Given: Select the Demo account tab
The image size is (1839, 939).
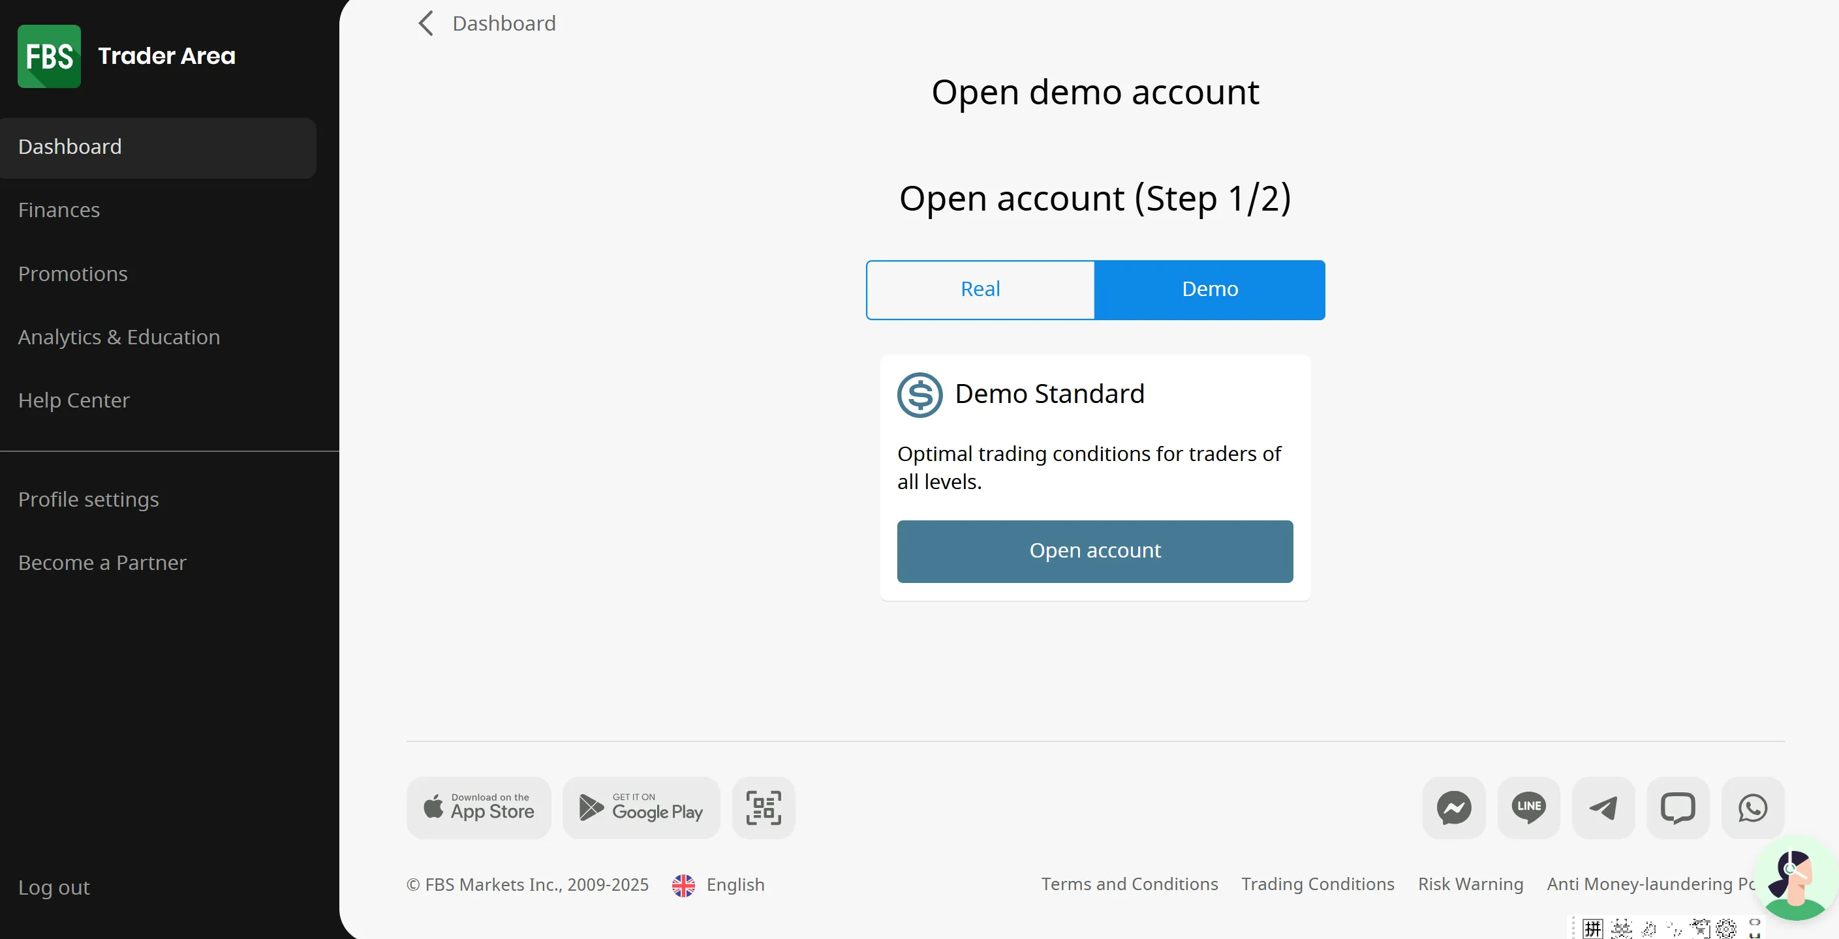Looking at the screenshot, I should 1209,290.
